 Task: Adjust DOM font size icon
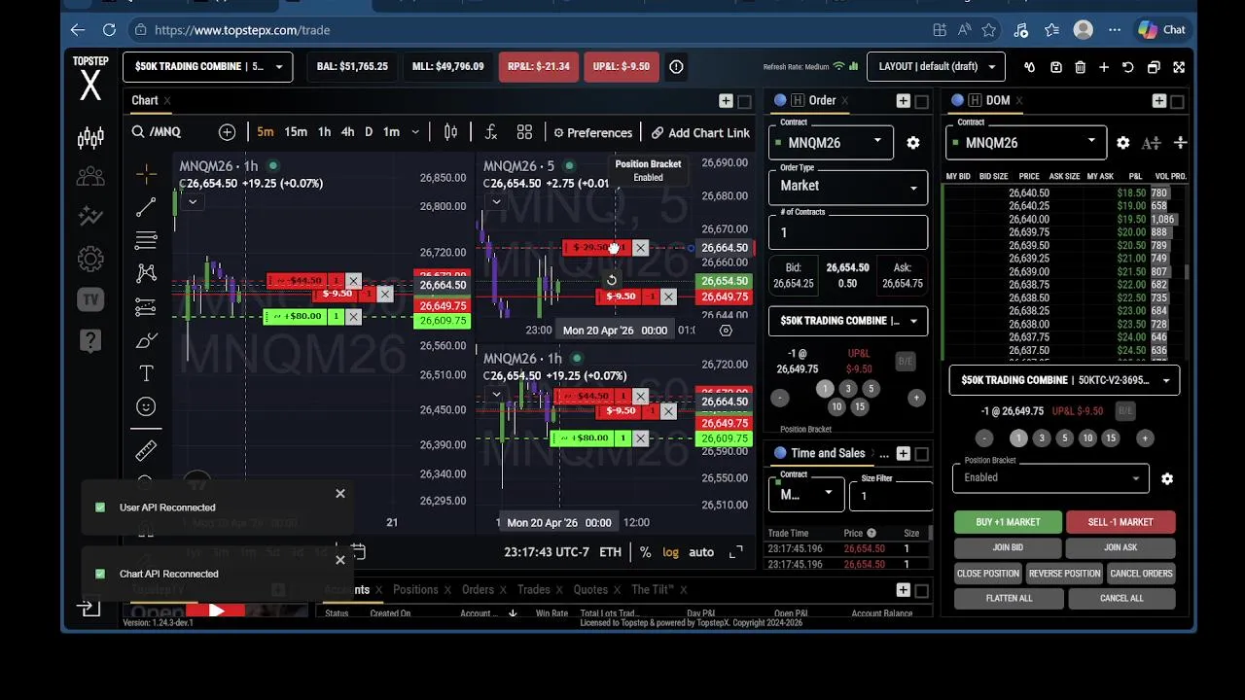[1152, 143]
